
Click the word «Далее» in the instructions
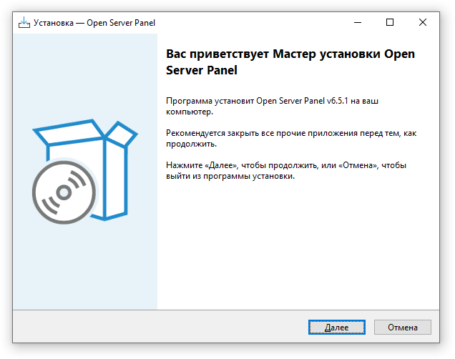pyautogui.click(x=221, y=165)
